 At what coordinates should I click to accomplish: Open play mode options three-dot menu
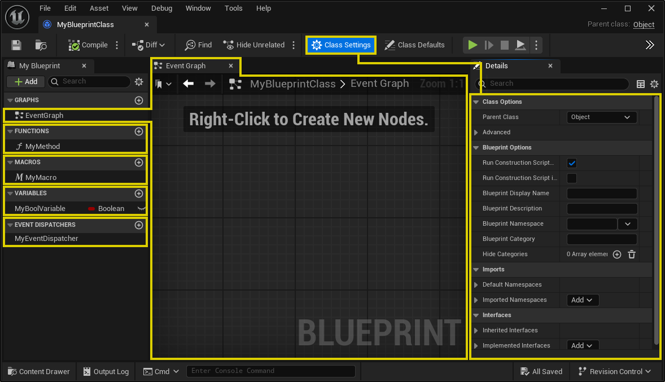point(536,45)
